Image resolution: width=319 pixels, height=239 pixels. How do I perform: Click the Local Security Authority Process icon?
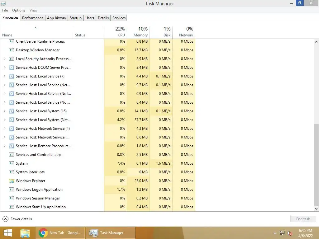tap(12, 59)
